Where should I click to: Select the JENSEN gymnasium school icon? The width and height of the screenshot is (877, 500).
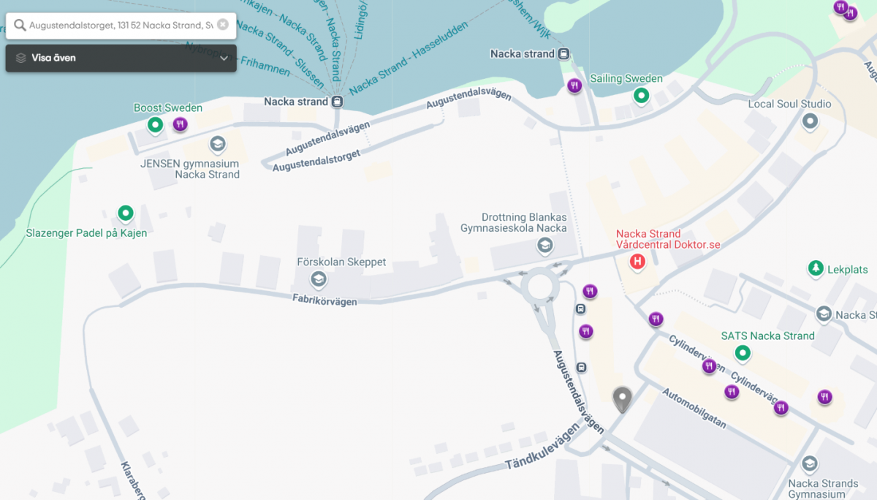[x=217, y=143]
